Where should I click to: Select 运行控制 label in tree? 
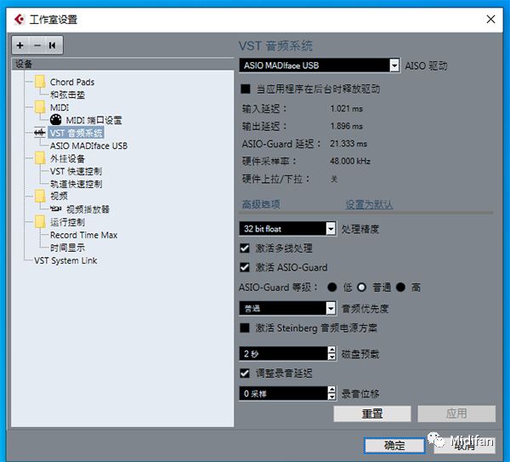coord(67,222)
